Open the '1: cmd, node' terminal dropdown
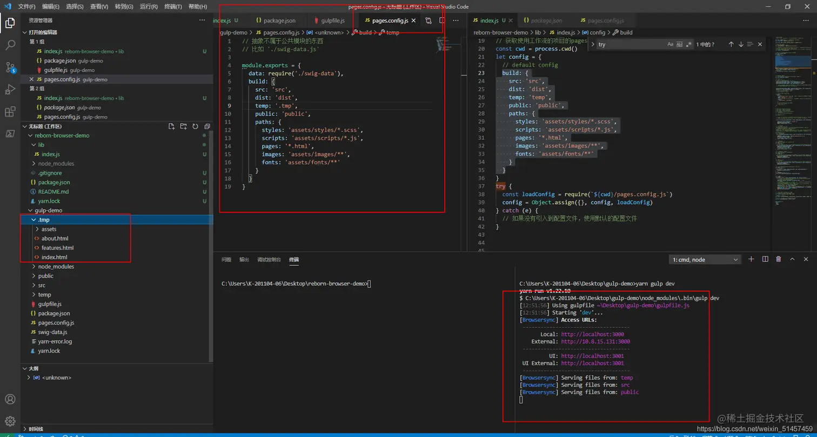 tap(705, 260)
